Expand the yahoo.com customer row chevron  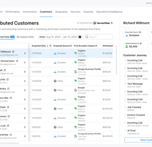(25, 136)
